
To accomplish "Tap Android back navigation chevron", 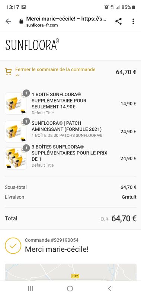I will 109,288.
